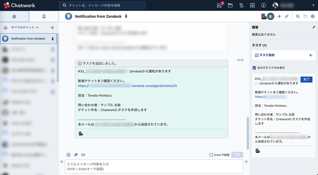The image size is (318, 175).
Task: Copy invitation link icon
Action: point(287,16)
